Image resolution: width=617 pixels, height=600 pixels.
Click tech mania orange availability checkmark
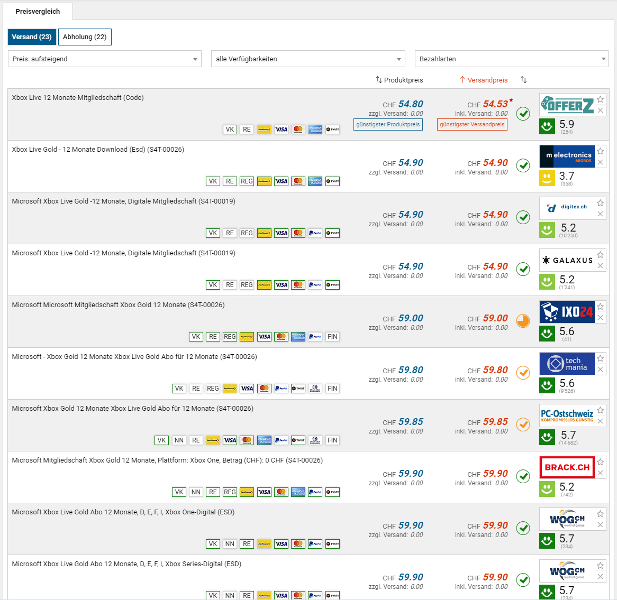tap(523, 373)
